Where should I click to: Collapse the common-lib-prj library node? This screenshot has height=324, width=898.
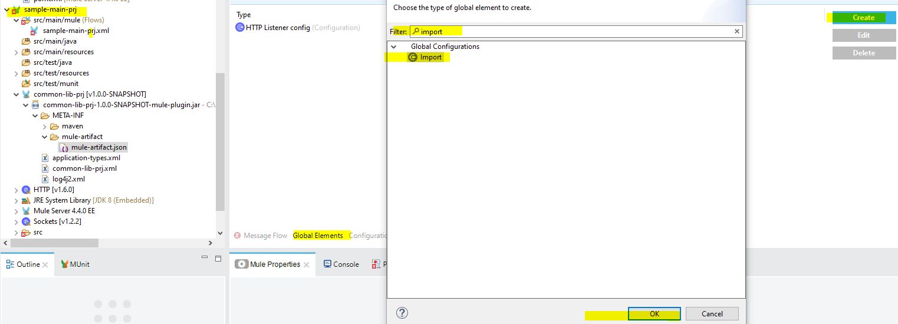coord(16,94)
